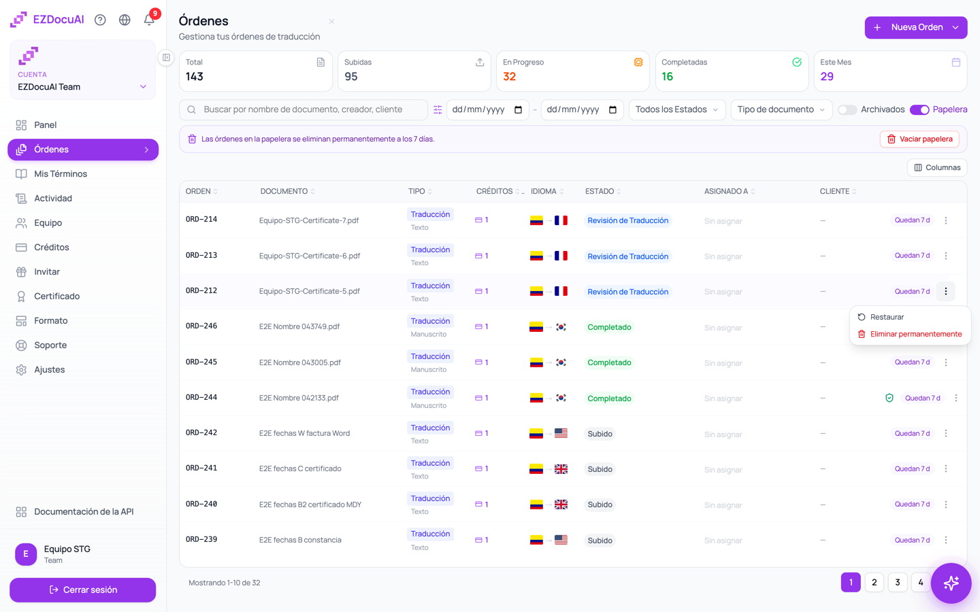Viewport: 980px width, 612px height.
Task: Enable the Archivados toggle
Action: (847, 109)
